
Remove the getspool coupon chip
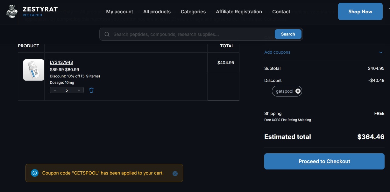298,91
